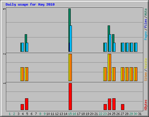Select day label 2 on the axis
The height and width of the screenshot is (117, 149).
[x=14, y=114]
